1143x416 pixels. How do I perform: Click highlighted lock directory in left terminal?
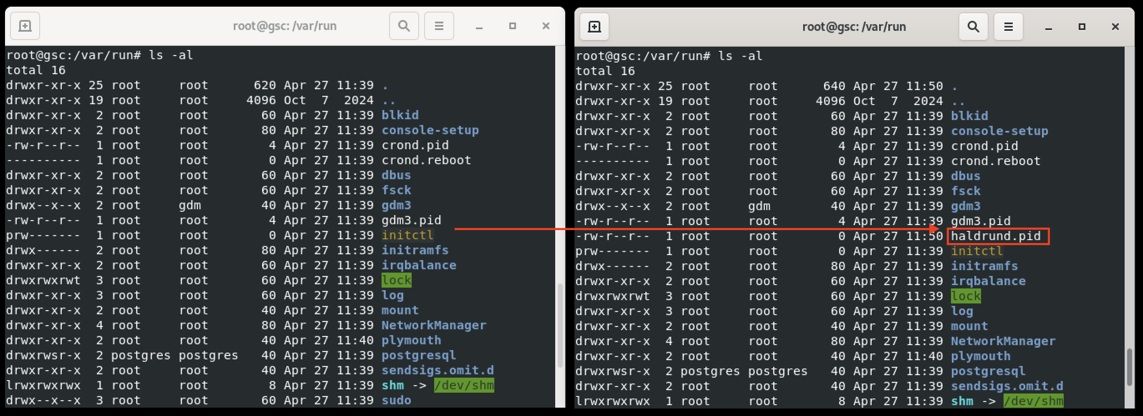[x=396, y=280]
